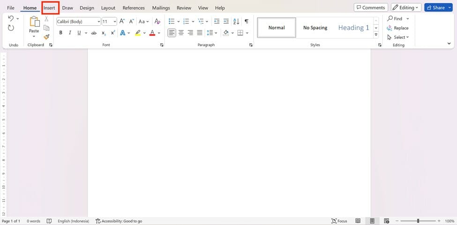Click the paragraph Shading paint bucket

(226, 33)
